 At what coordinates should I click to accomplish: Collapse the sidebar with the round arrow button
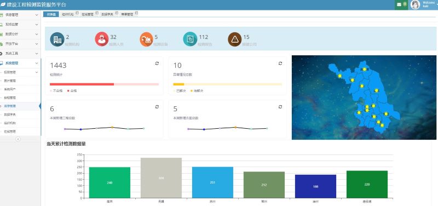click(18, 139)
